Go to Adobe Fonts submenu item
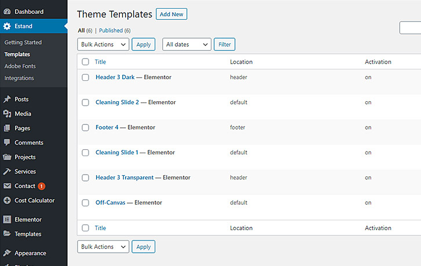This screenshot has width=421, height=266. pyautogui.click(x=20, y=66)
